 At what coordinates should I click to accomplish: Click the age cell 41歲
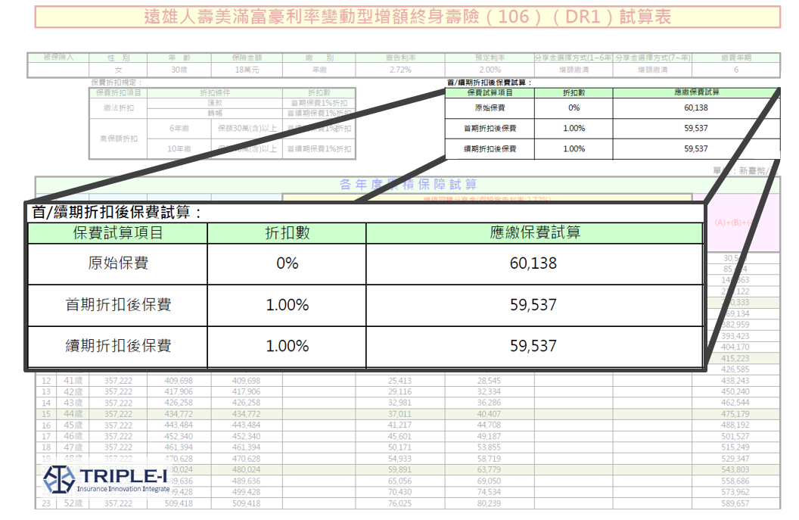[73, 381]
